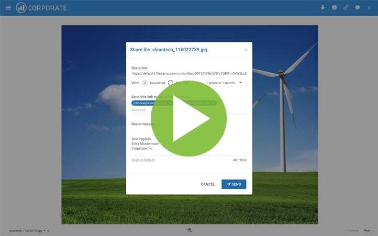Click the CANCEL button
The height and width of the screenshot is (236, 378).
[207, 184]
